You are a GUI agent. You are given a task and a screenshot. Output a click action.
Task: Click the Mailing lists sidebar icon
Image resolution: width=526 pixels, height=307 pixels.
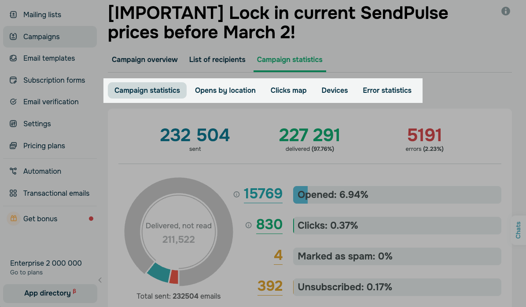pos(13,15)
